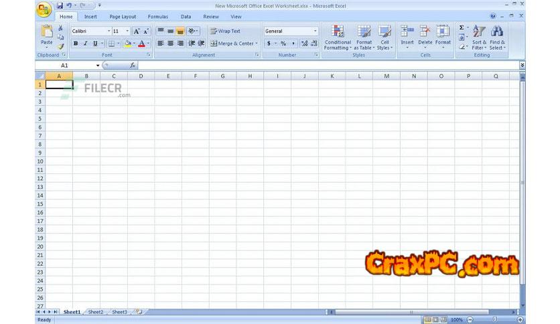
Task: Open the Sheet2 worksheet tab
Action: tap(96, 312)
